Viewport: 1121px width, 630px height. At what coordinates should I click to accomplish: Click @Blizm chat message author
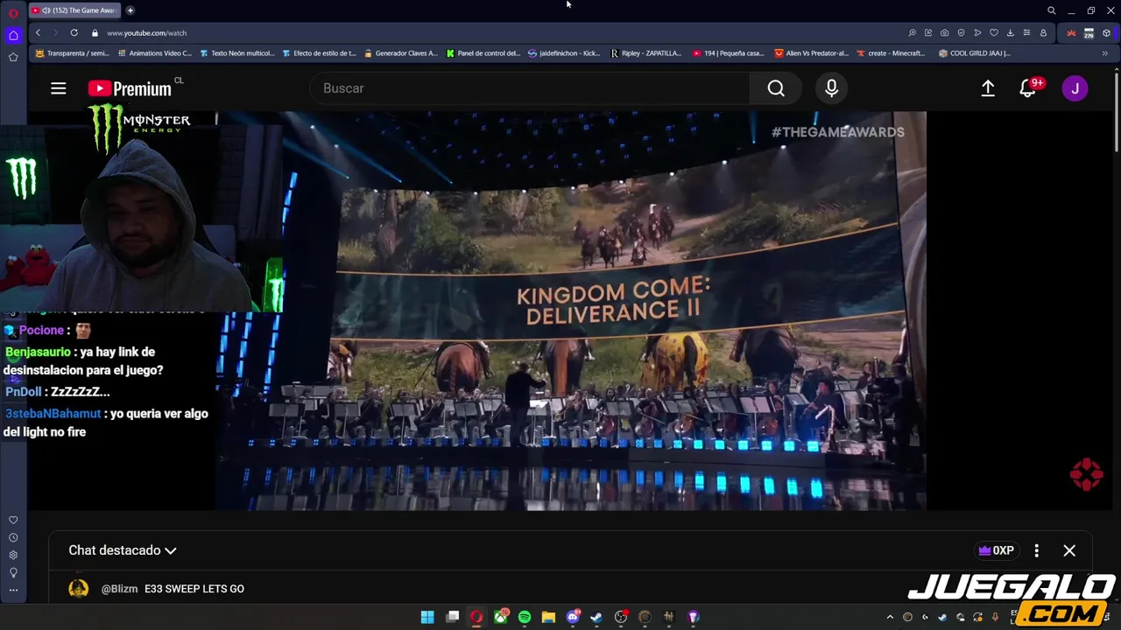119,589
